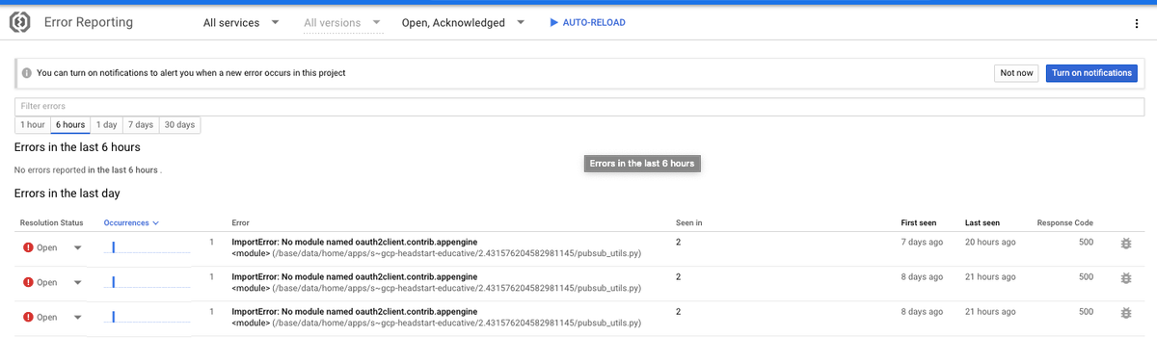Open the All versions dropdown
This screenshot has height=362, width=1157.
click(x=343, y=22)
